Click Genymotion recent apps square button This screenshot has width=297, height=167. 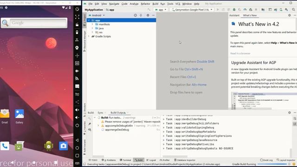(x=77, y=156)
